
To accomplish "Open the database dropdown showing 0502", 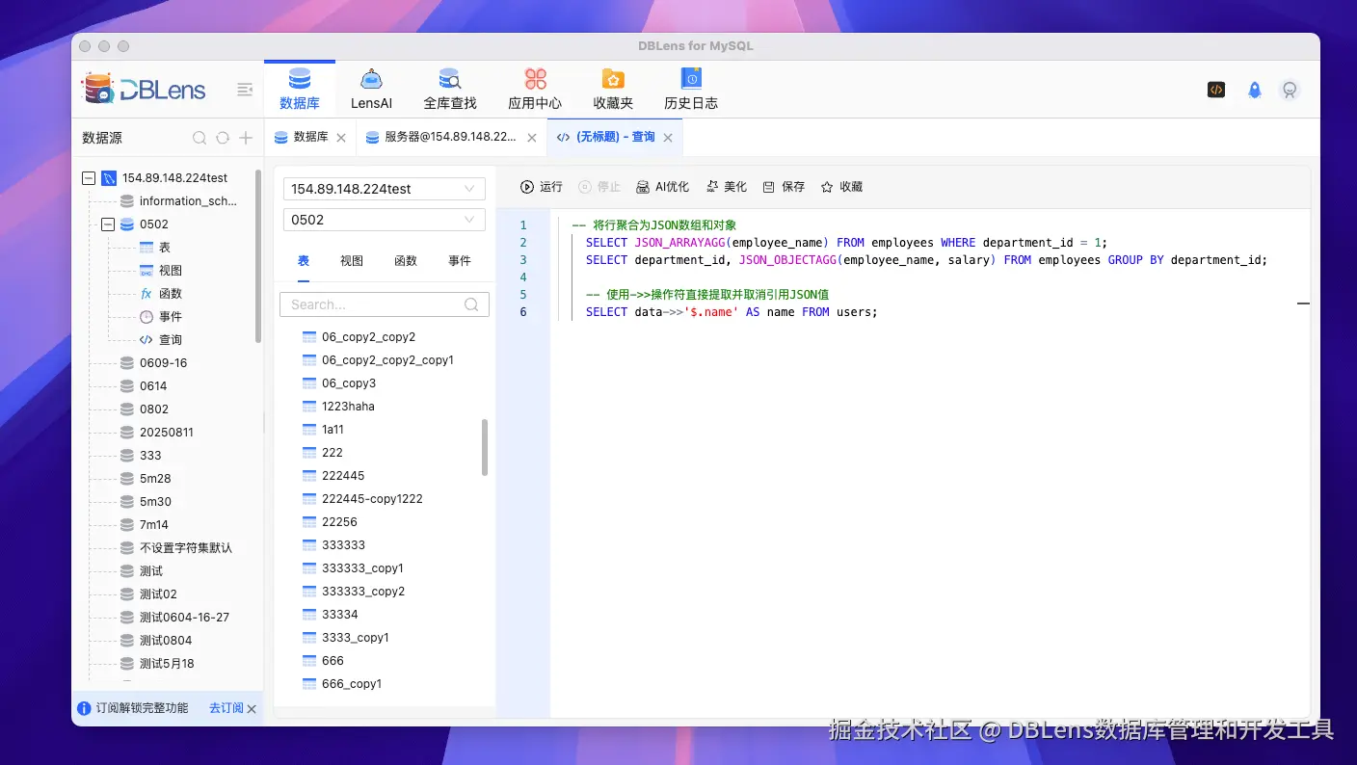I will [385, 220].
